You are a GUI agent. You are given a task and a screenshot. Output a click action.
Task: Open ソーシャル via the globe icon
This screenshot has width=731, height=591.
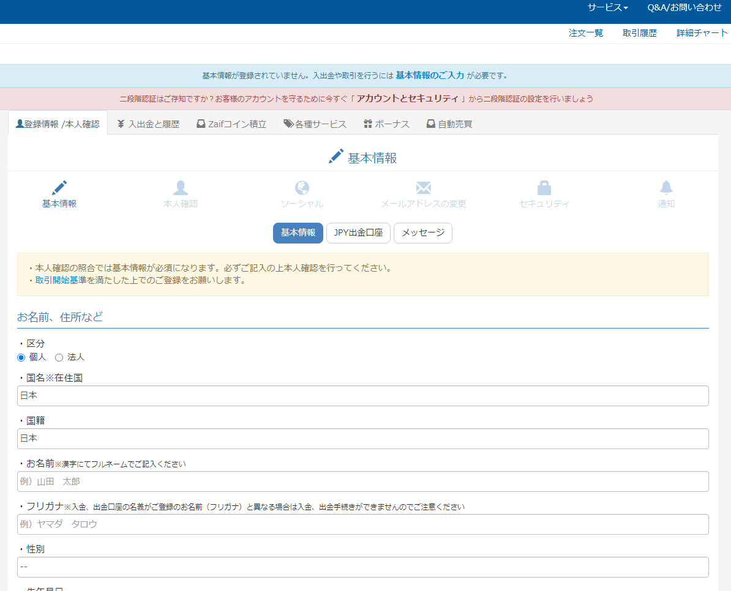pyautogui.click(x=302, y=187)
